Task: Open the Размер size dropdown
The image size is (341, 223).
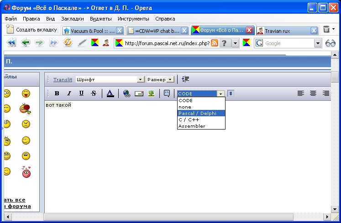Action: click(160, 79)
